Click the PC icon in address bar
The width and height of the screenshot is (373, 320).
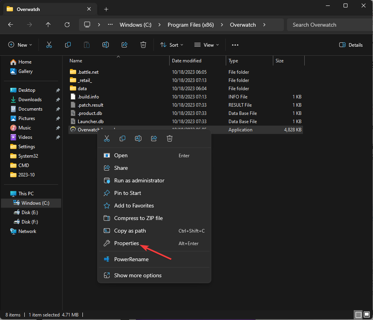pyautogui.click(x=87, y=25)
